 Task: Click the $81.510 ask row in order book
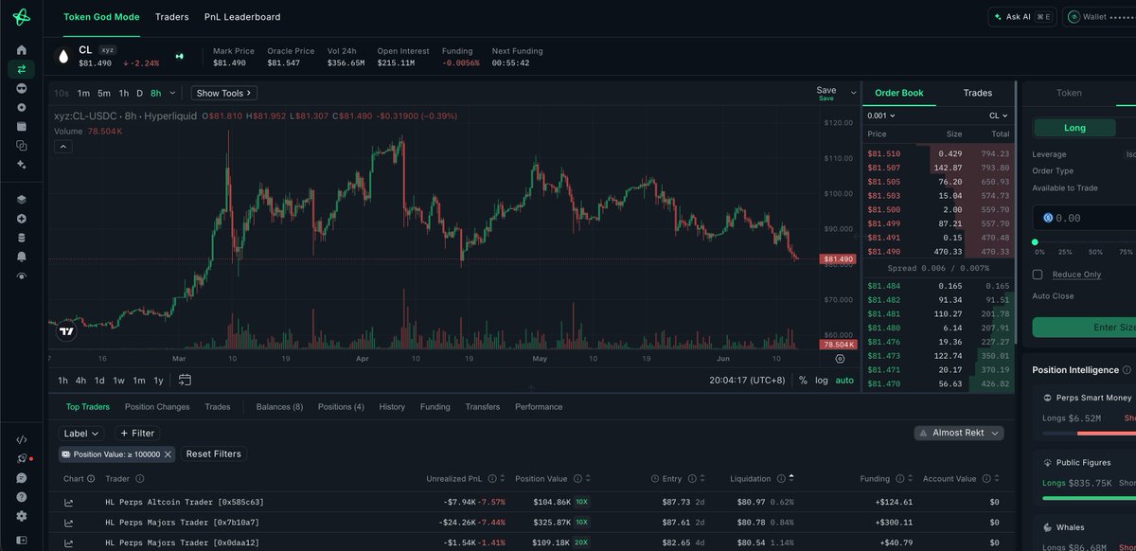[x=938, y=153]
